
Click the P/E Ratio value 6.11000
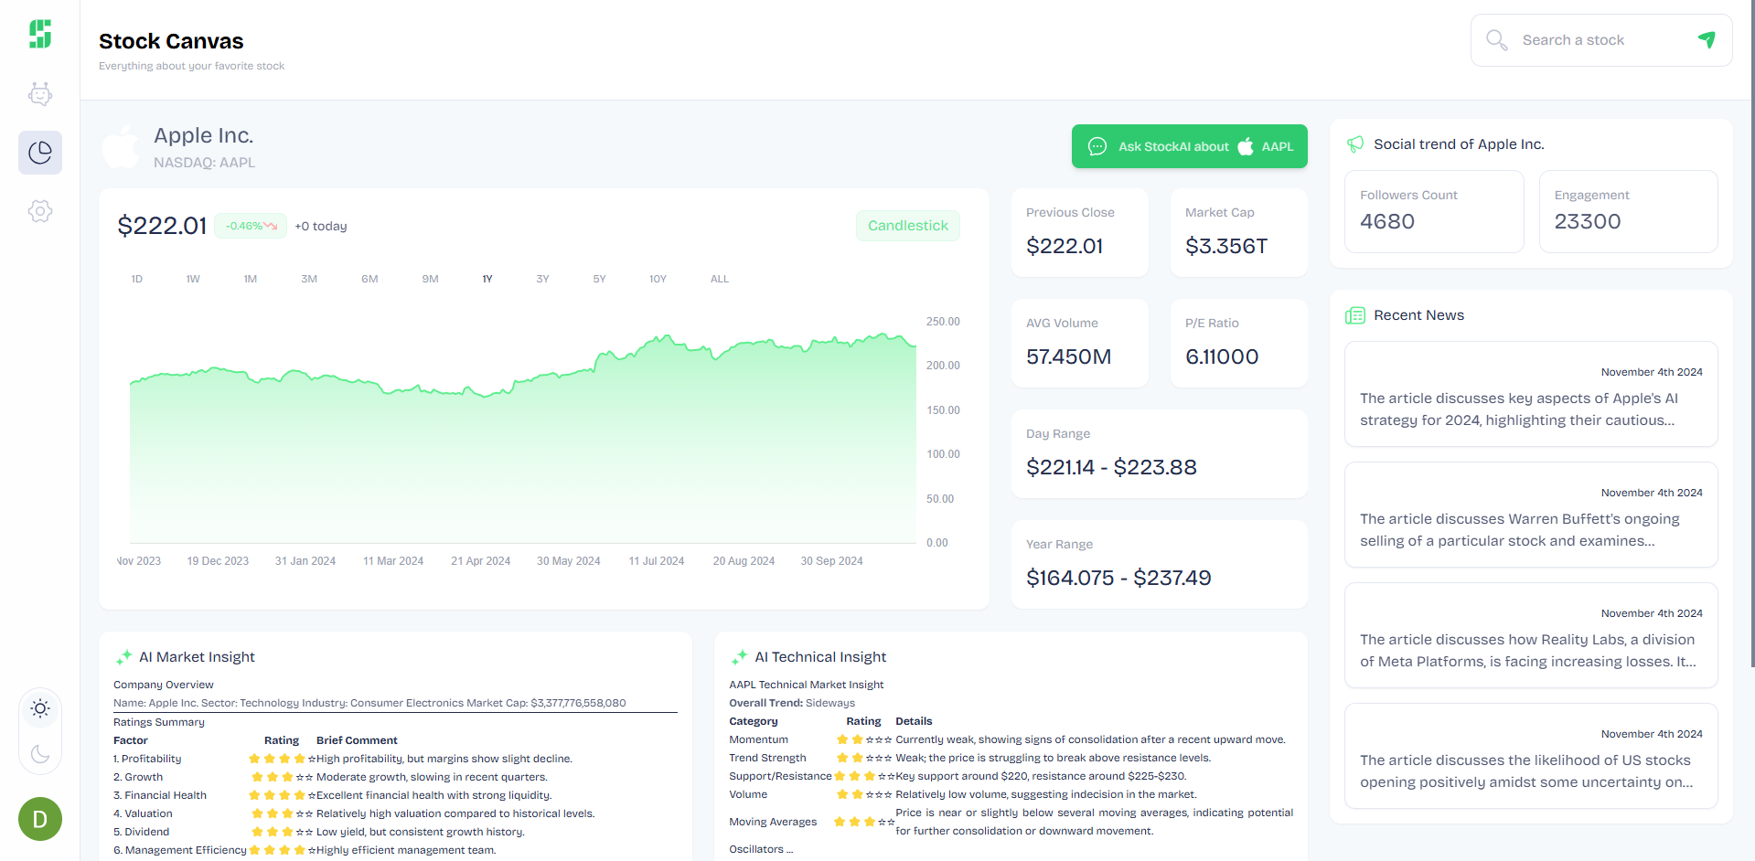tap(1222, 356)
